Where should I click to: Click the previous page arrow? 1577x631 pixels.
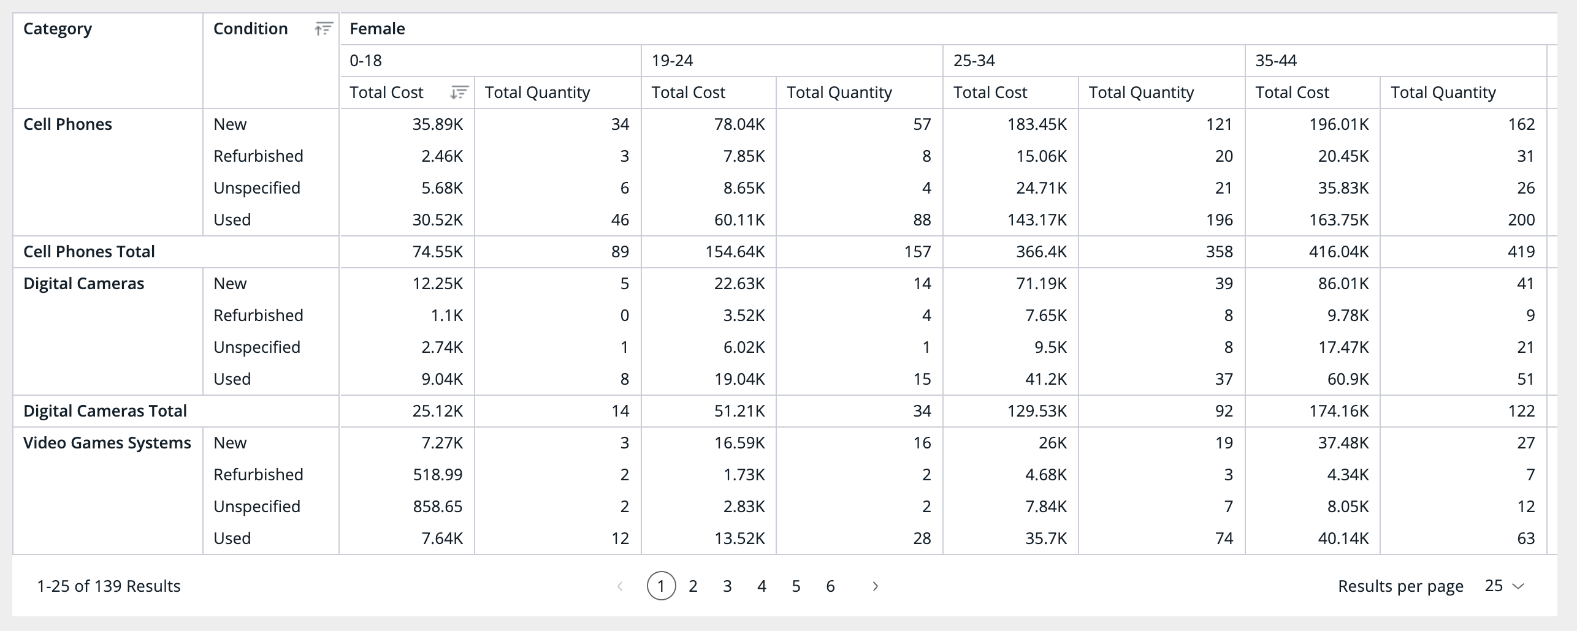[x=620, y=586]
